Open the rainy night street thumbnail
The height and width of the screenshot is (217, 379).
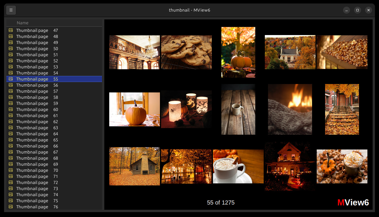186,166
